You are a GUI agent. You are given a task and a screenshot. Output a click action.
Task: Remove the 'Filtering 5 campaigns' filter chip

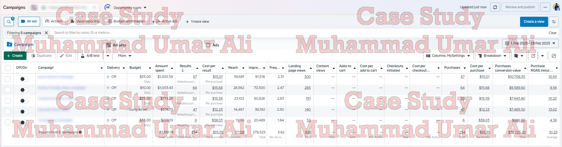click(46, 33)
